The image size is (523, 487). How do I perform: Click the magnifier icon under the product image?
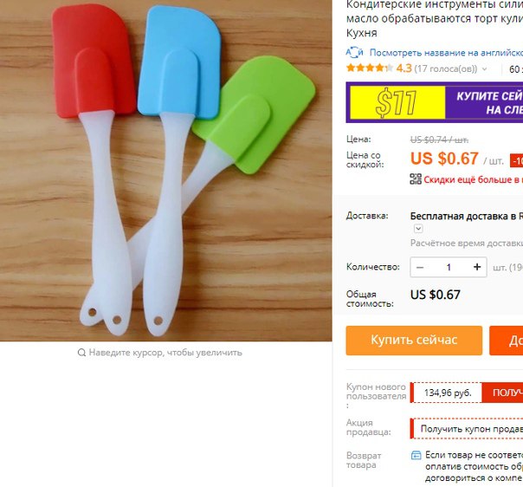tap(81, 353)
